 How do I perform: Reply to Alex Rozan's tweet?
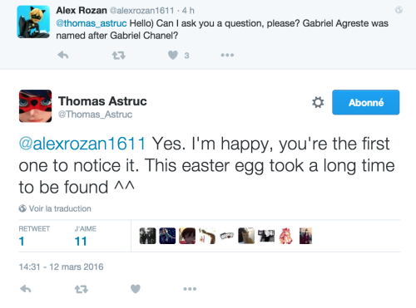(x=63, y=55)
